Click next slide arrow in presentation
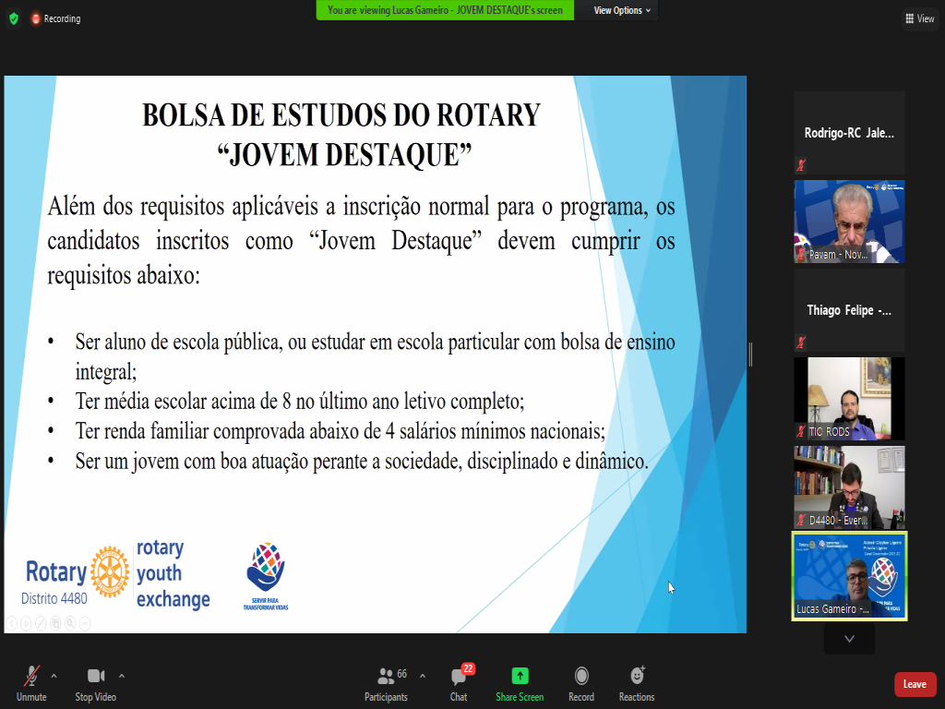 point(26,624)
